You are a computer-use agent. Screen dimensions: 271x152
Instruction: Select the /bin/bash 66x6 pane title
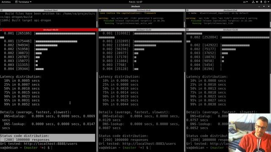coord(144,10)
